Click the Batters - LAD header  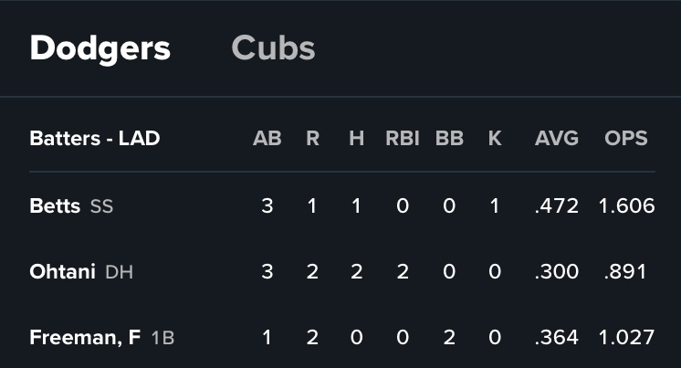(x=95, y=138)
